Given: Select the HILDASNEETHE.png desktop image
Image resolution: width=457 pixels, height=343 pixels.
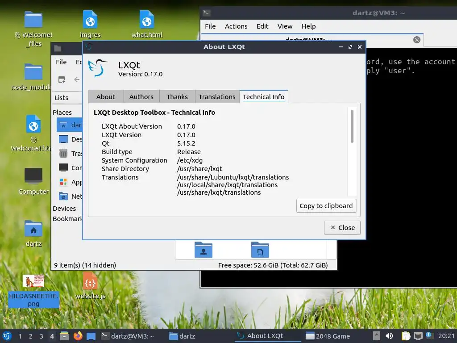Looking at the screenshot, I should tap(33, 291).
